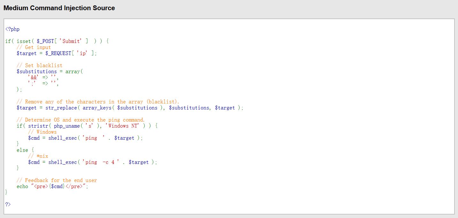The image size is (458, 218).
Task: Click the else keyword
Action: (22, 150)
